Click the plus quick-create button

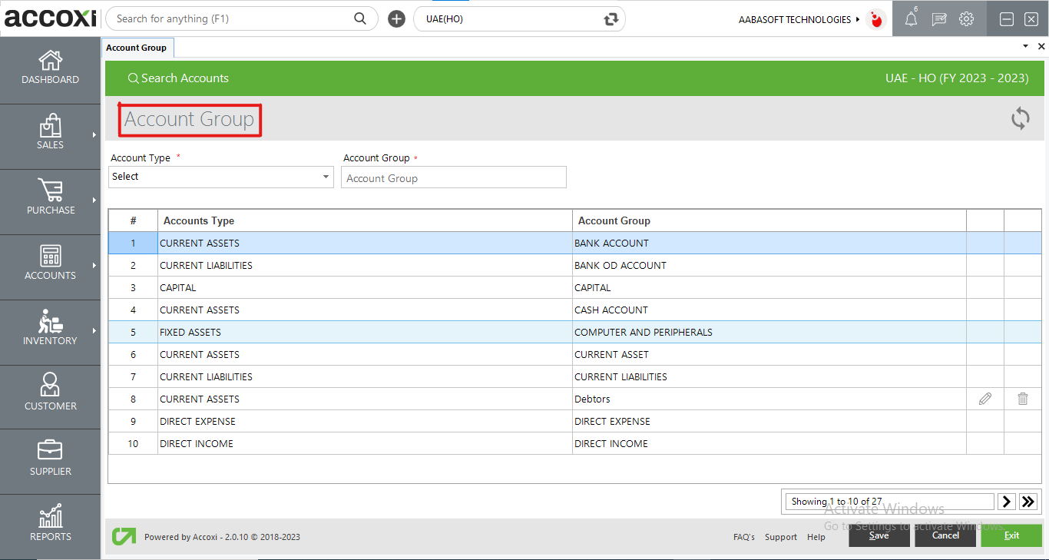click(x=396, y=18)
